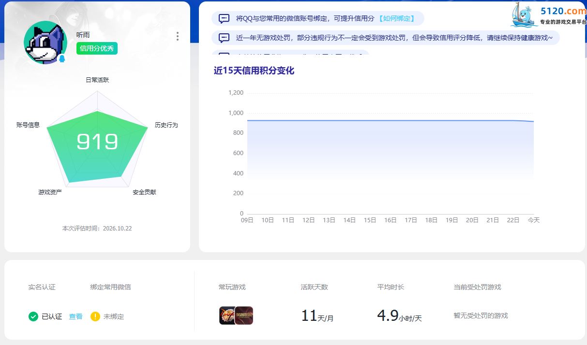Click the 游戏资产 radar label
The height and width of the screenshot is (345, 587).
(50, 192)
